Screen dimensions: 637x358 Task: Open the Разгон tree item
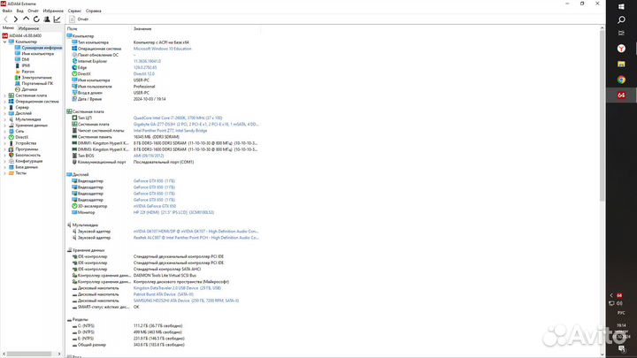coord(27,72)
